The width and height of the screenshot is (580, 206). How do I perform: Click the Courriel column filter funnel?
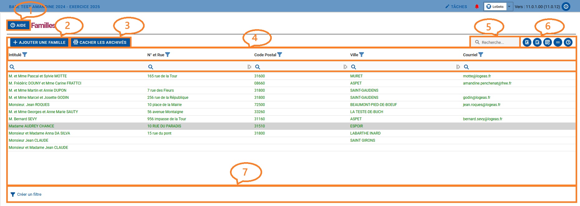(x=481, y=55)
